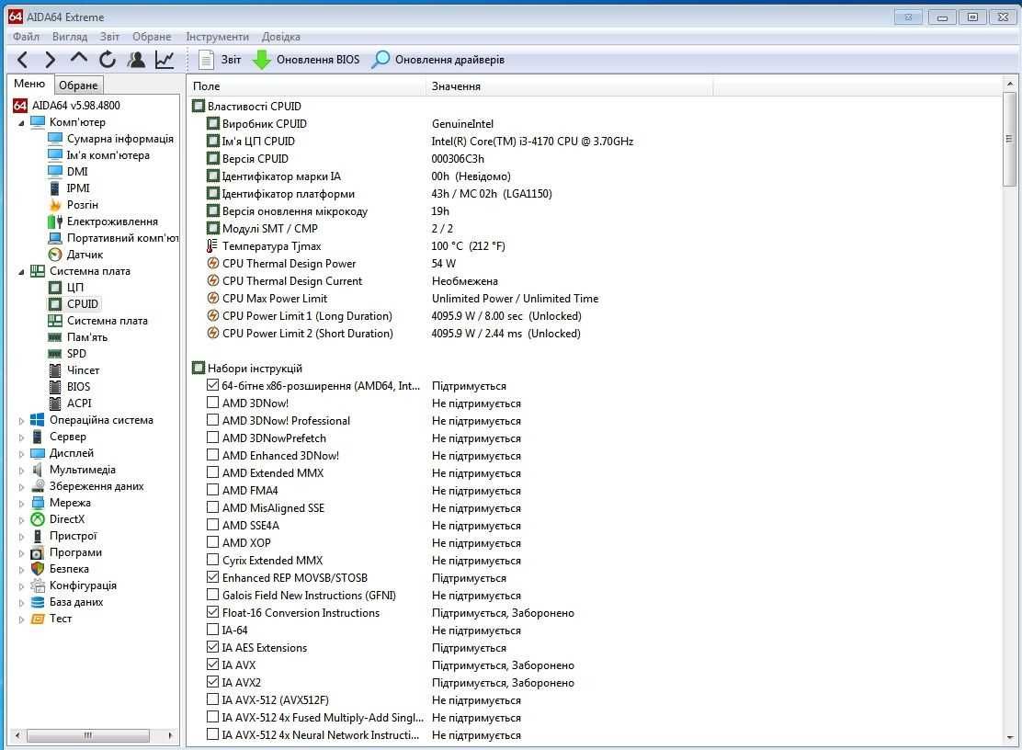Open ACPI icon in tree

pos(55,404)
